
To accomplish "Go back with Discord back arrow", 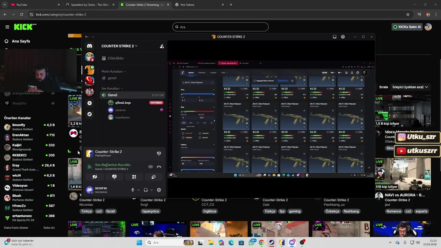I will pos(87,37).
